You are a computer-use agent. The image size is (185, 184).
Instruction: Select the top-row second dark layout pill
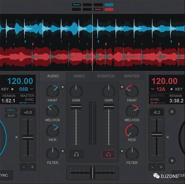click(x=87, y=5)
